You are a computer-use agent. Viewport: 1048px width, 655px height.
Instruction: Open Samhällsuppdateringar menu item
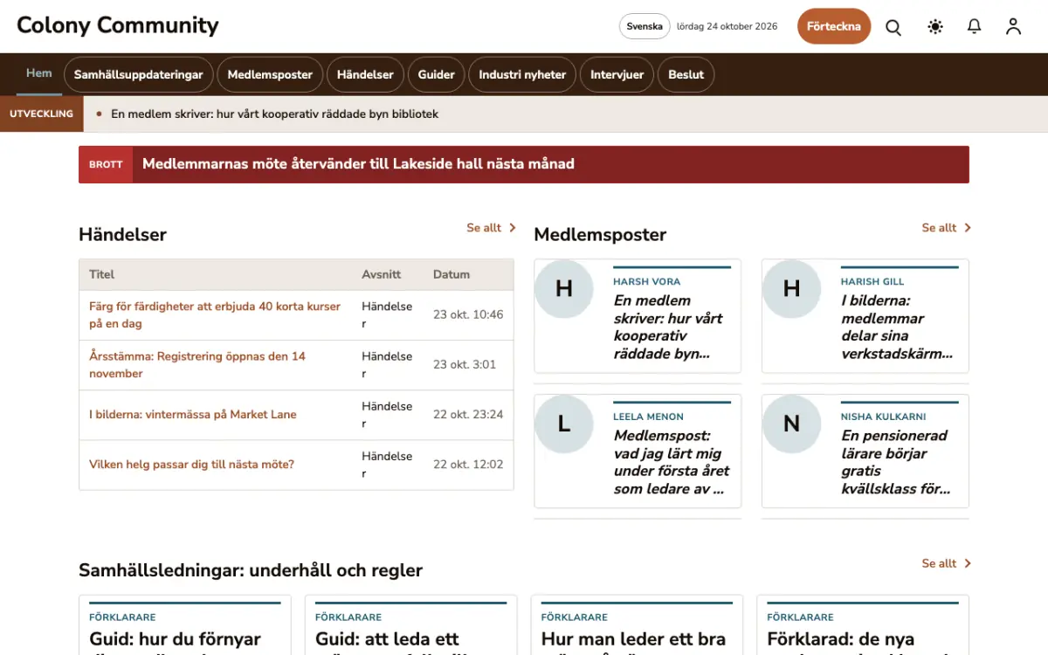[138, 74]
